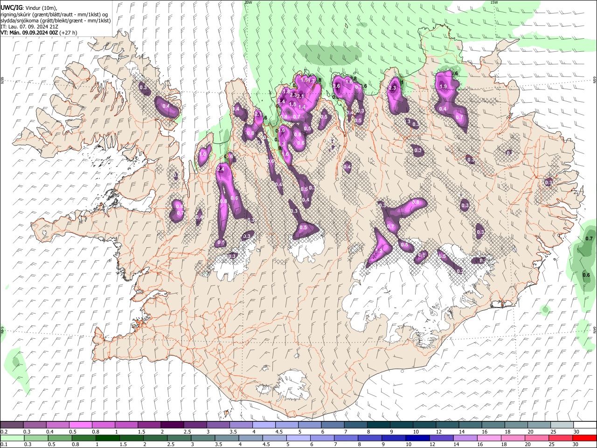
Task: Select the bright red rain swatch after 30
Action: pyautogui.click(x=584, y=438)
